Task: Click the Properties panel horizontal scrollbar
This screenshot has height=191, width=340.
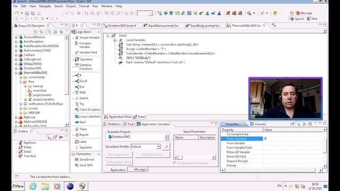Action: (271, 170)
